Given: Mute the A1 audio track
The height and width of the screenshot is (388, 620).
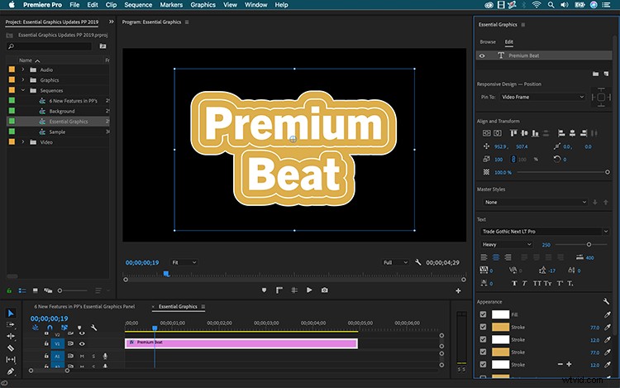Looking at the screenshot, I should coord(82,356).
